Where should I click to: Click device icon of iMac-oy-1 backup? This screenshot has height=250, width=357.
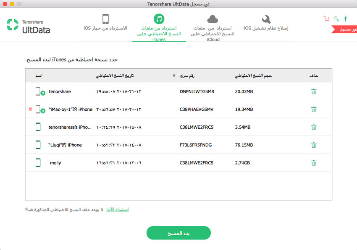pyautogui.click(x=40, y=109)
